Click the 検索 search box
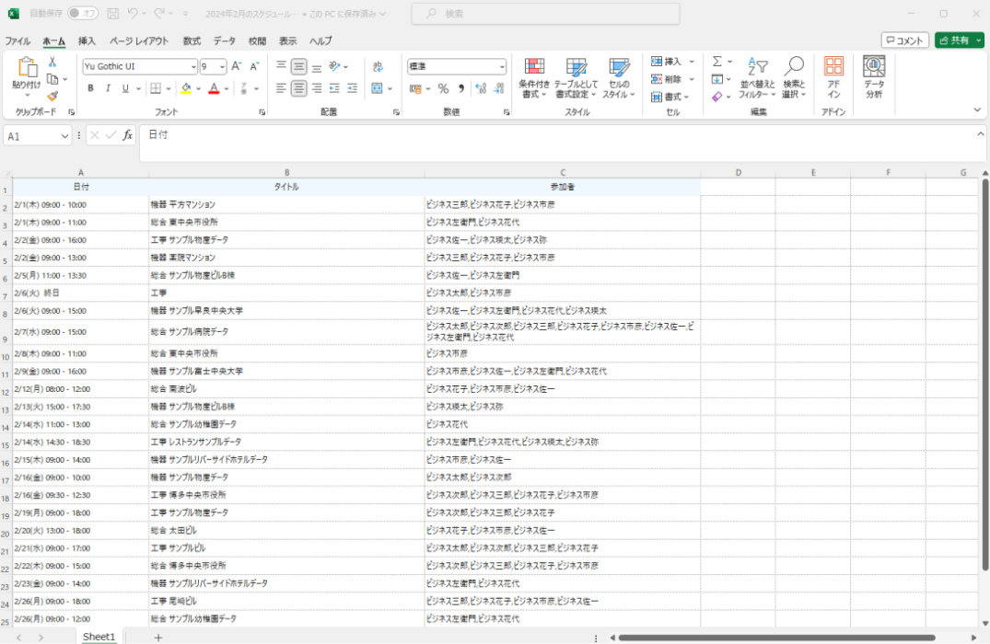Image resolution: width=990 pixels, height=644 pixels. click(x=545, y=13)
